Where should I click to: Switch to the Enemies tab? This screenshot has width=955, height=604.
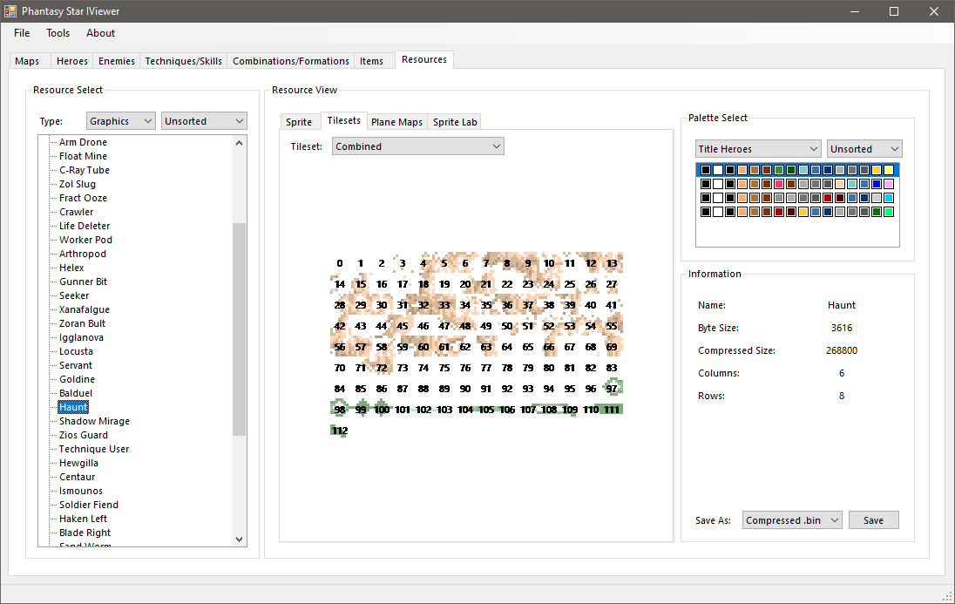pyautogui.click(x=117, y=61)
